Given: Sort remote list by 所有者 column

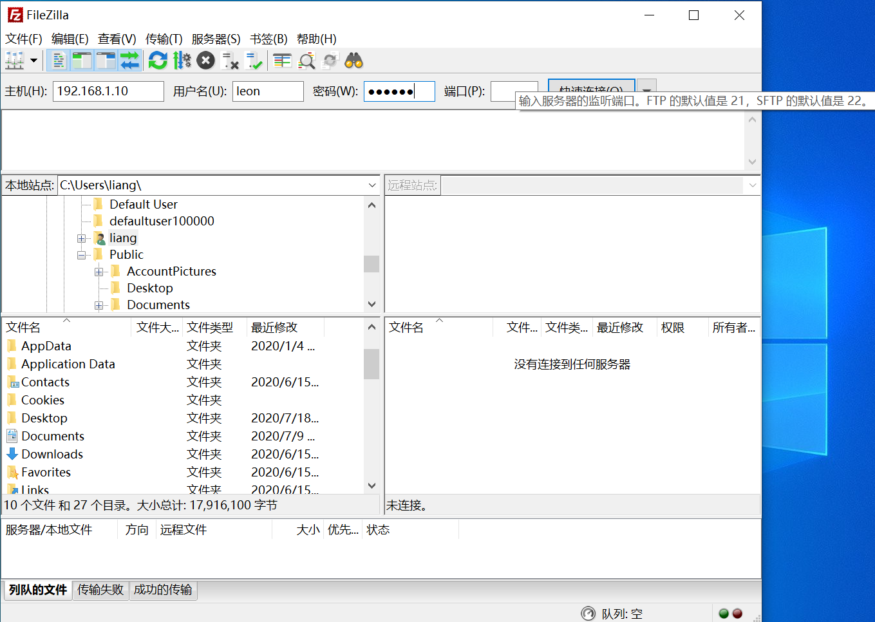Looking at the screenshot, I should point(734,327).
